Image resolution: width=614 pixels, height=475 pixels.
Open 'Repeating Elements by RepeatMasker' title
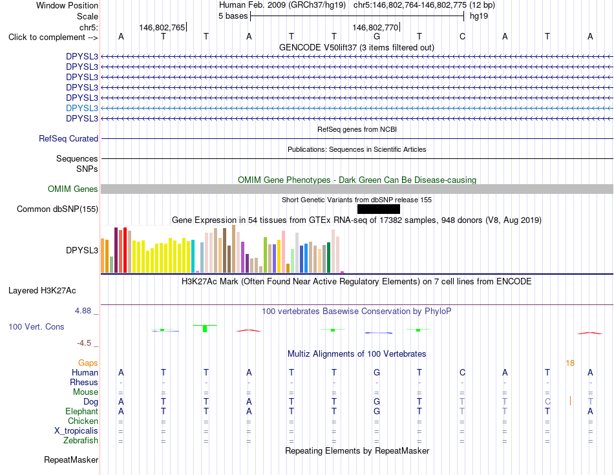[357, 451]
